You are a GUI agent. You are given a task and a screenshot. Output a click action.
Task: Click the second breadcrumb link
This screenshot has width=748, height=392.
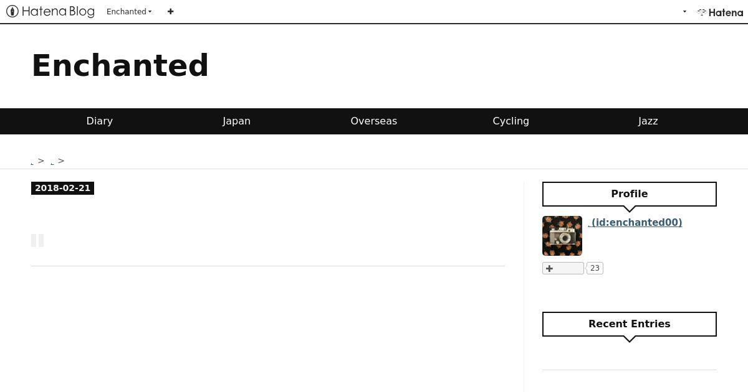tap(52, 162)
